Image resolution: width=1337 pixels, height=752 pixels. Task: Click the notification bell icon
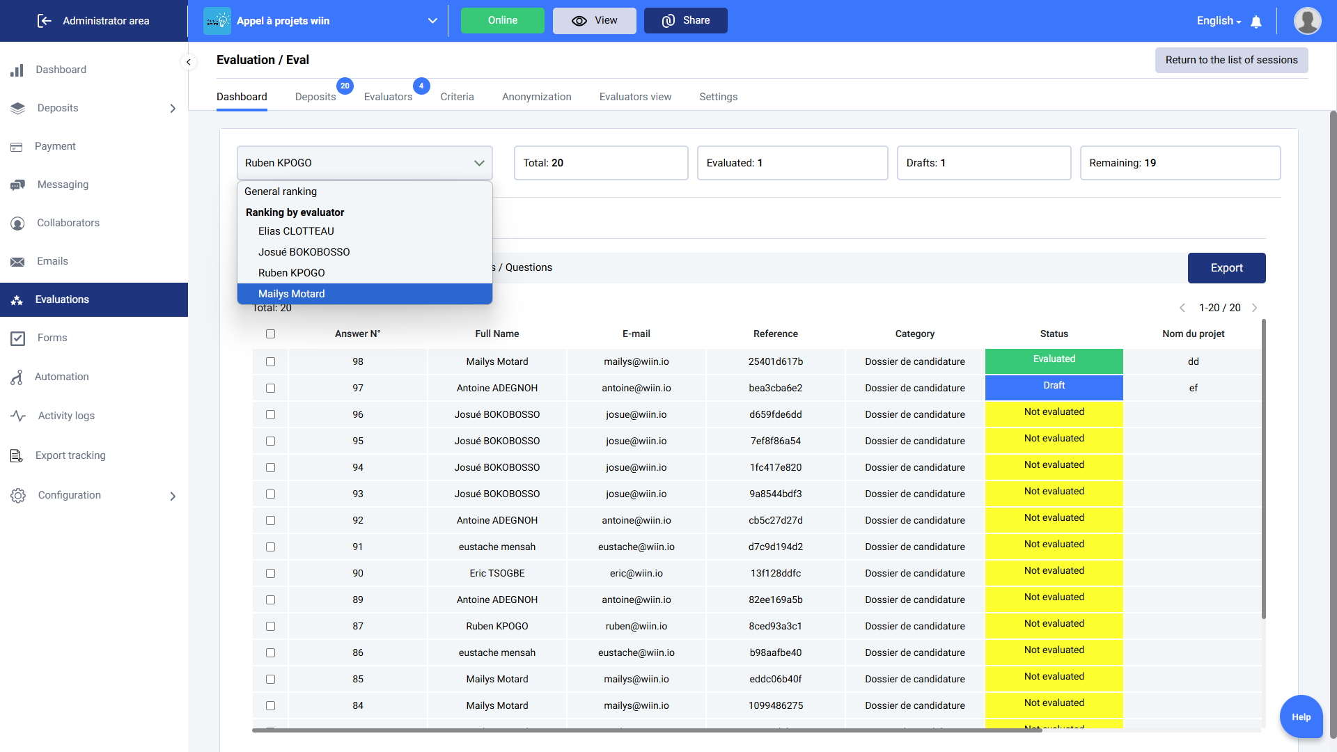tap(1256, 22)
